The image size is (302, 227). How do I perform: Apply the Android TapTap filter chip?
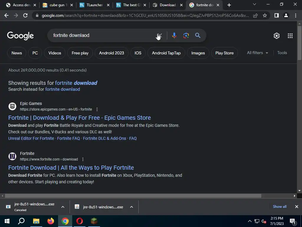tap(166, 53)
